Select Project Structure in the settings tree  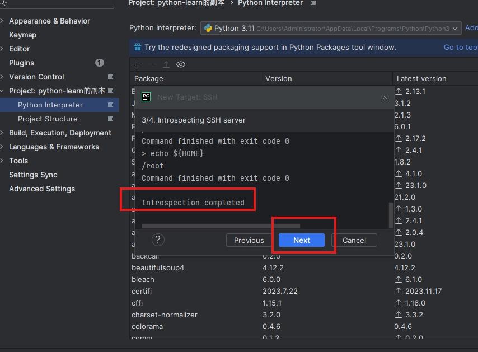click(x=48, y=119)
